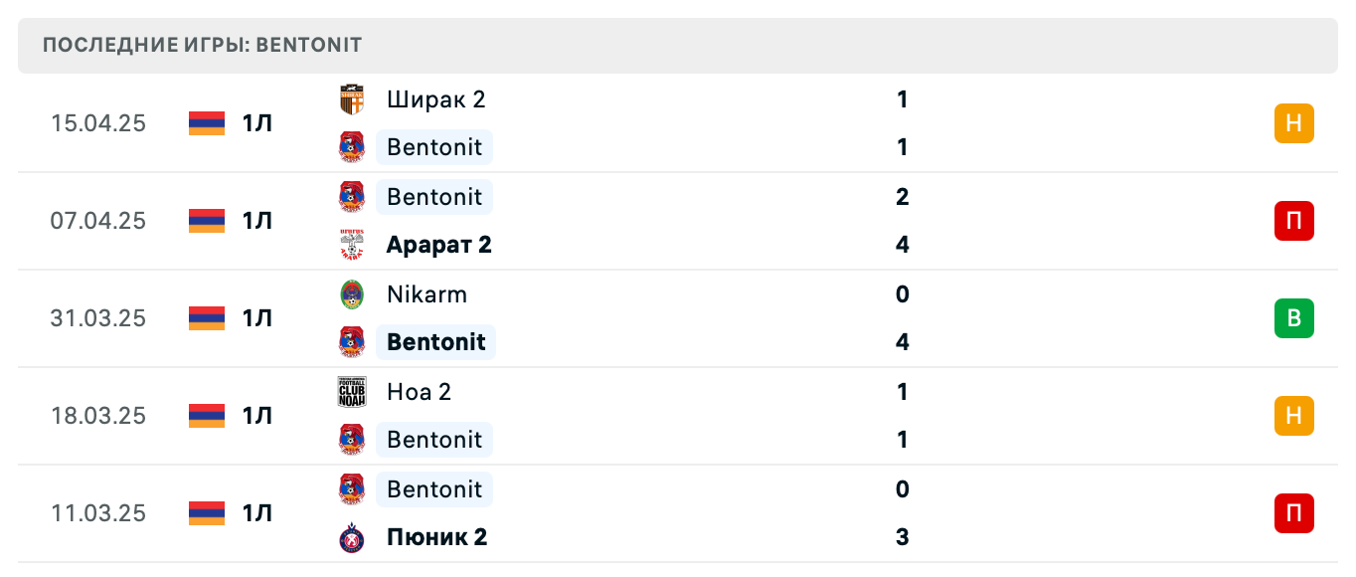Click the Ararat 2 team crest
Screen dimensions: 1356x577
pyautogui.click(x=352, y=245)
